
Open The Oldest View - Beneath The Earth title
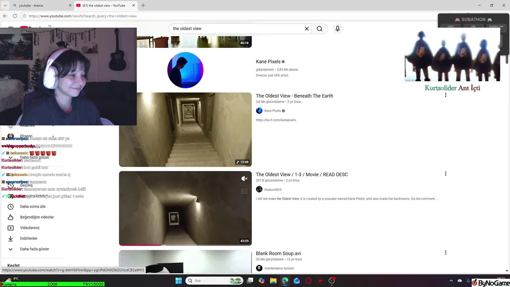(x=294, y=96)
